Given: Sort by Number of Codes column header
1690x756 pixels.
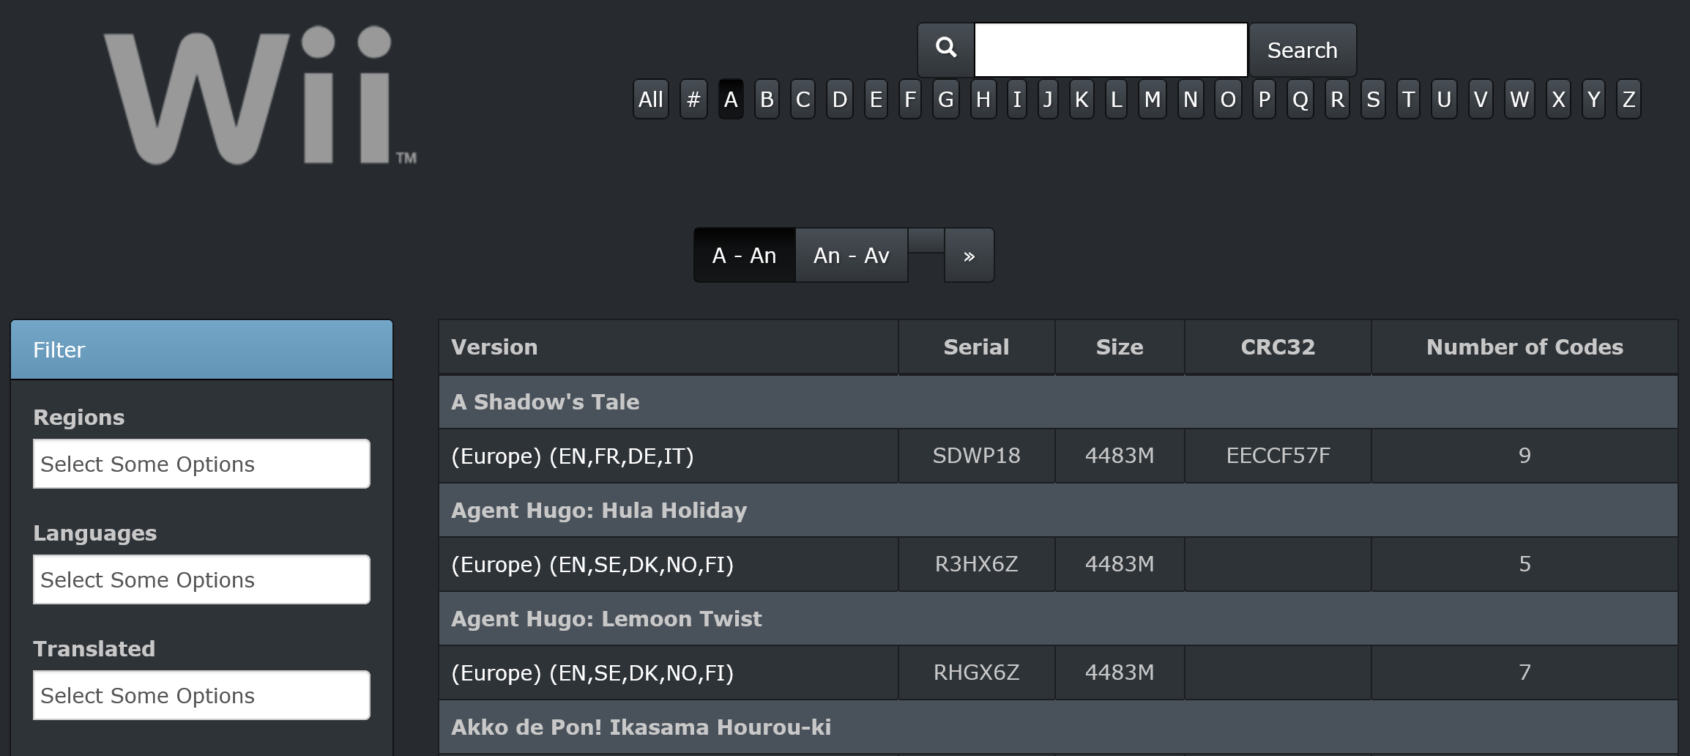Looking at the screenshot, I should [1525, 347].
